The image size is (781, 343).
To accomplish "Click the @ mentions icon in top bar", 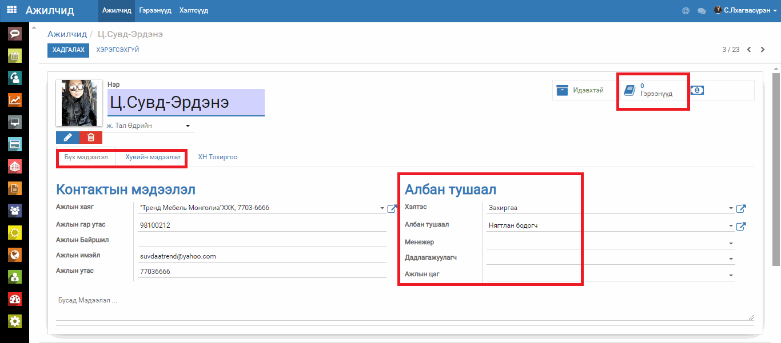I will pos(686,11).
